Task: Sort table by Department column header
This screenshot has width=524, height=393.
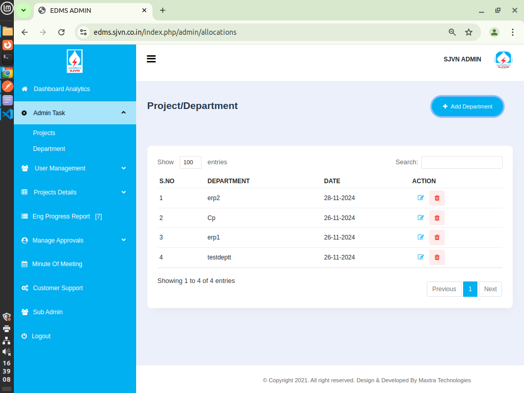Action: tap(228, 181)
